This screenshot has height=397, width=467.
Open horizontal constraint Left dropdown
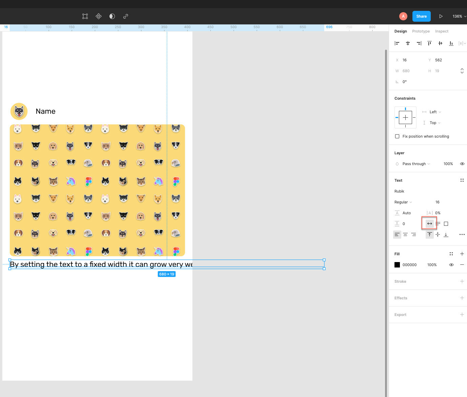(435, 112)
